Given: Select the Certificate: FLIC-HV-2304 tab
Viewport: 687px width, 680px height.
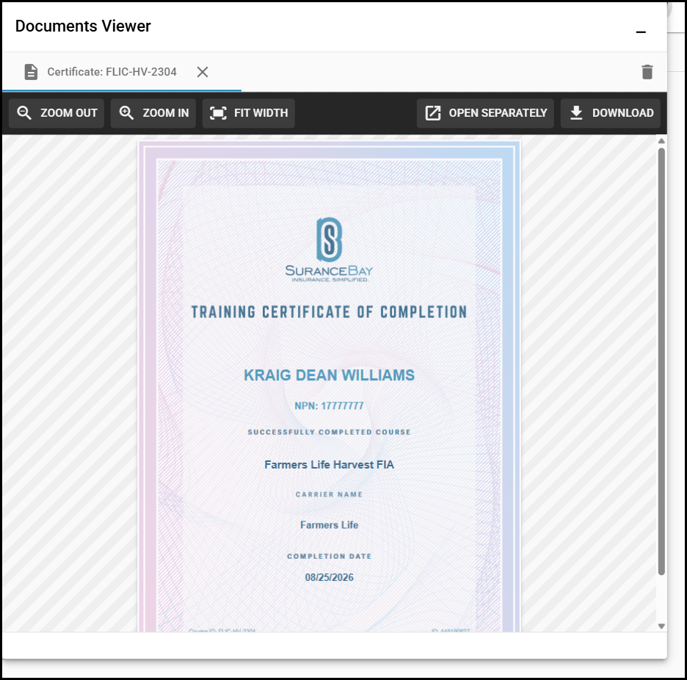Looking at the screenshot, I should point(122,72).
